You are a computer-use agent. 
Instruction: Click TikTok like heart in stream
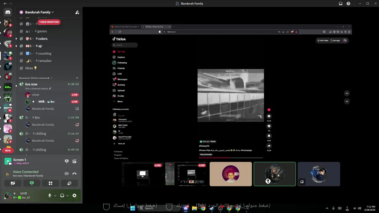pyautogui.click(x=269, y=116)
